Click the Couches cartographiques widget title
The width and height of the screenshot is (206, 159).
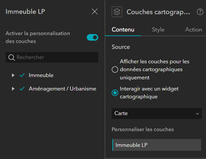(158, 12)
